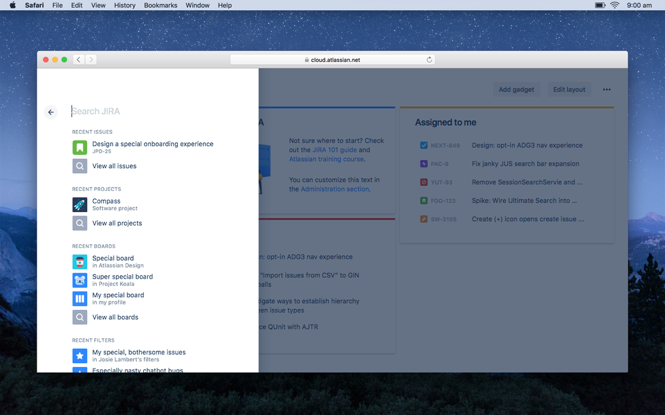665x415 pixels.
Task: Open View all boards link
Action: click(115, 317)
